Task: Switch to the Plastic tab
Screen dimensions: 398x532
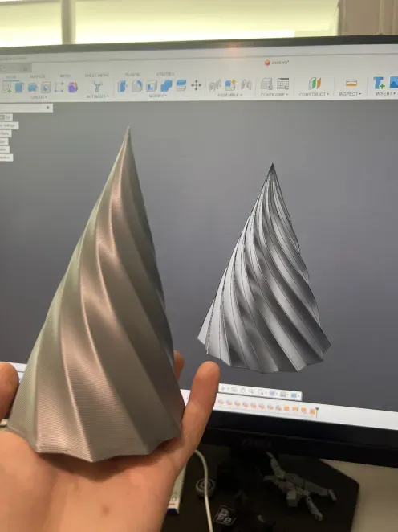Action: coord(132,75)
